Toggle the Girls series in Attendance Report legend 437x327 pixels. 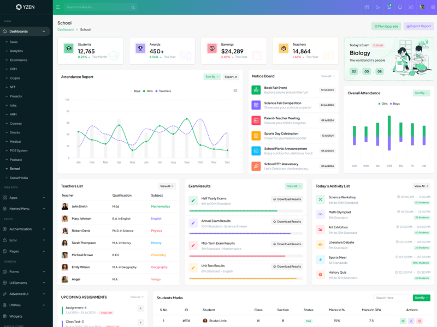[x=147, y=91]
